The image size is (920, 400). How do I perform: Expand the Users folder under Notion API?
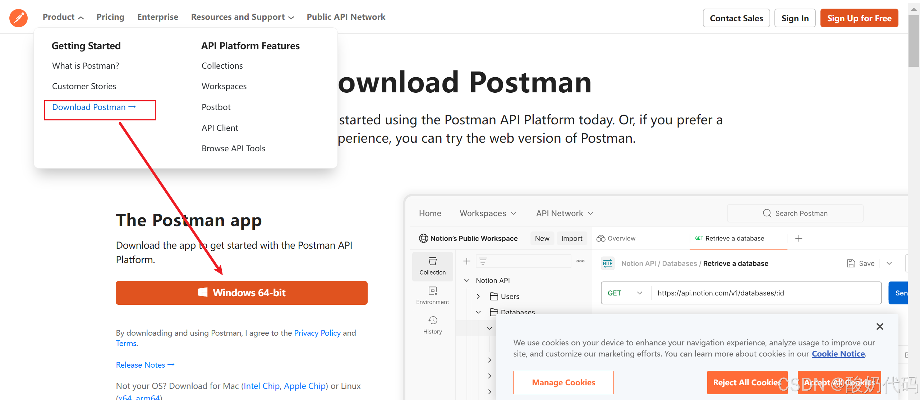[x=478, y=296]
